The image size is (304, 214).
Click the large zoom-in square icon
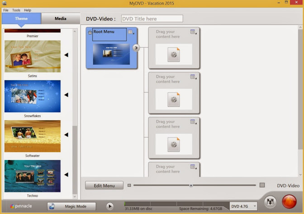(x=262, y=185)
